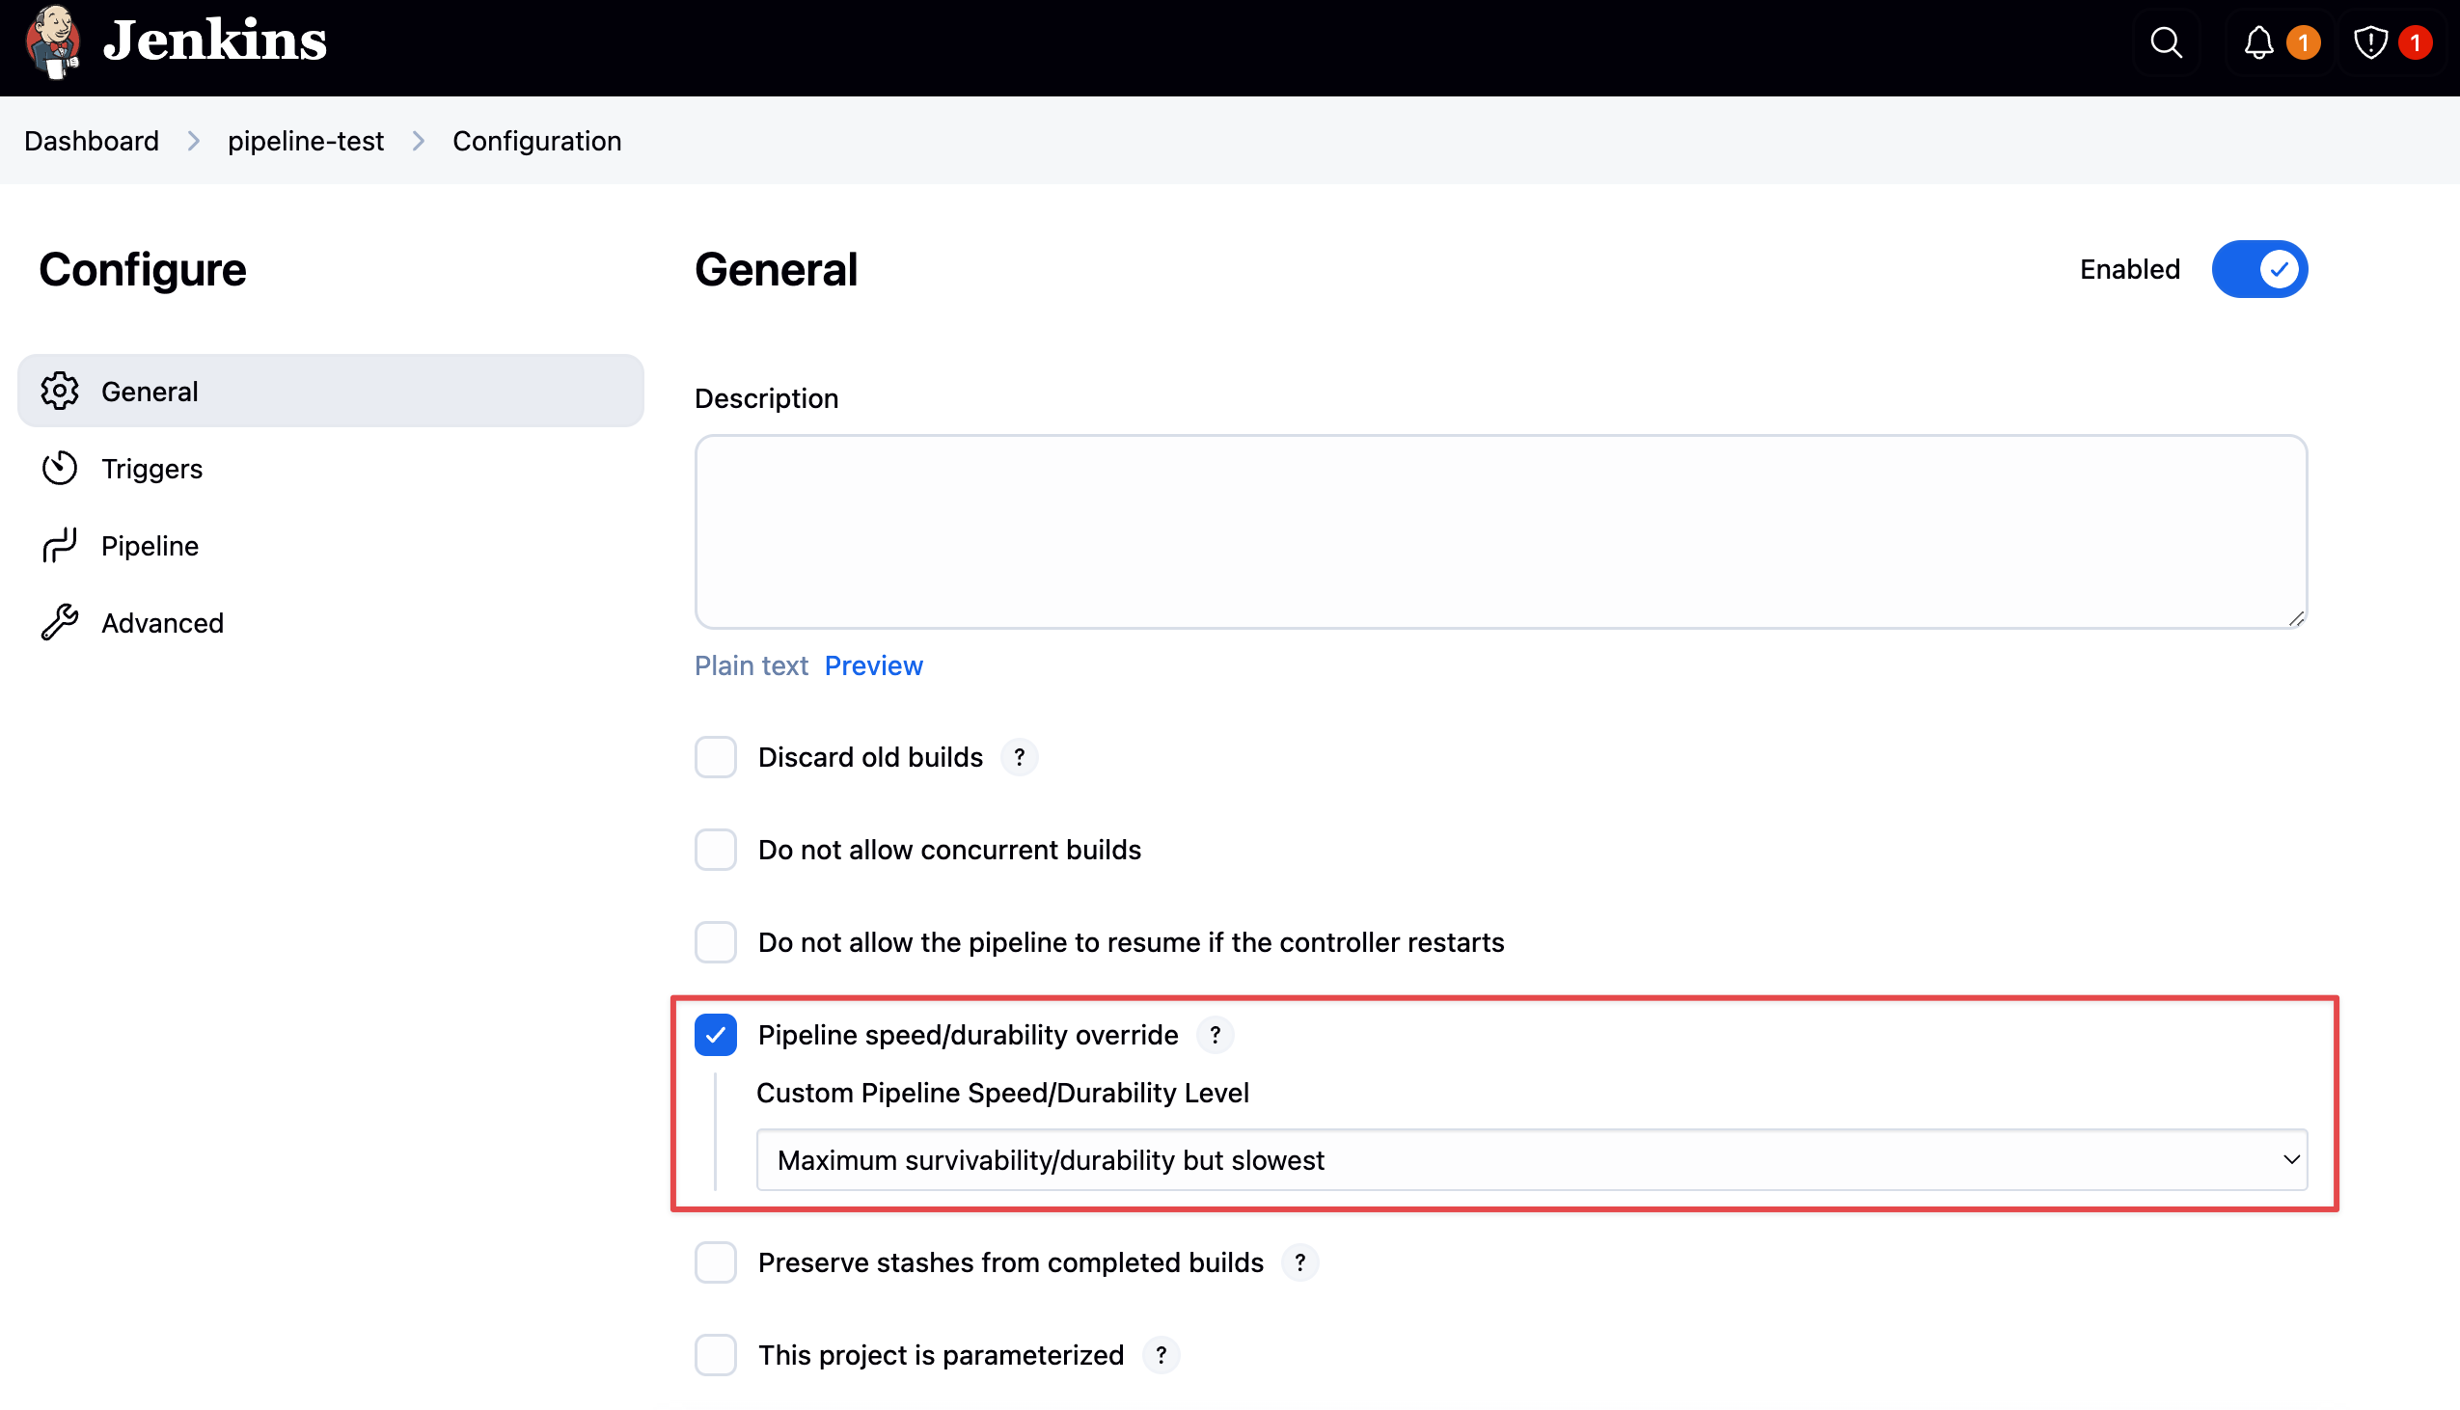
Task: Click the chevron after pipeline-test in the breadcrumb
Action: click(419, 142)
